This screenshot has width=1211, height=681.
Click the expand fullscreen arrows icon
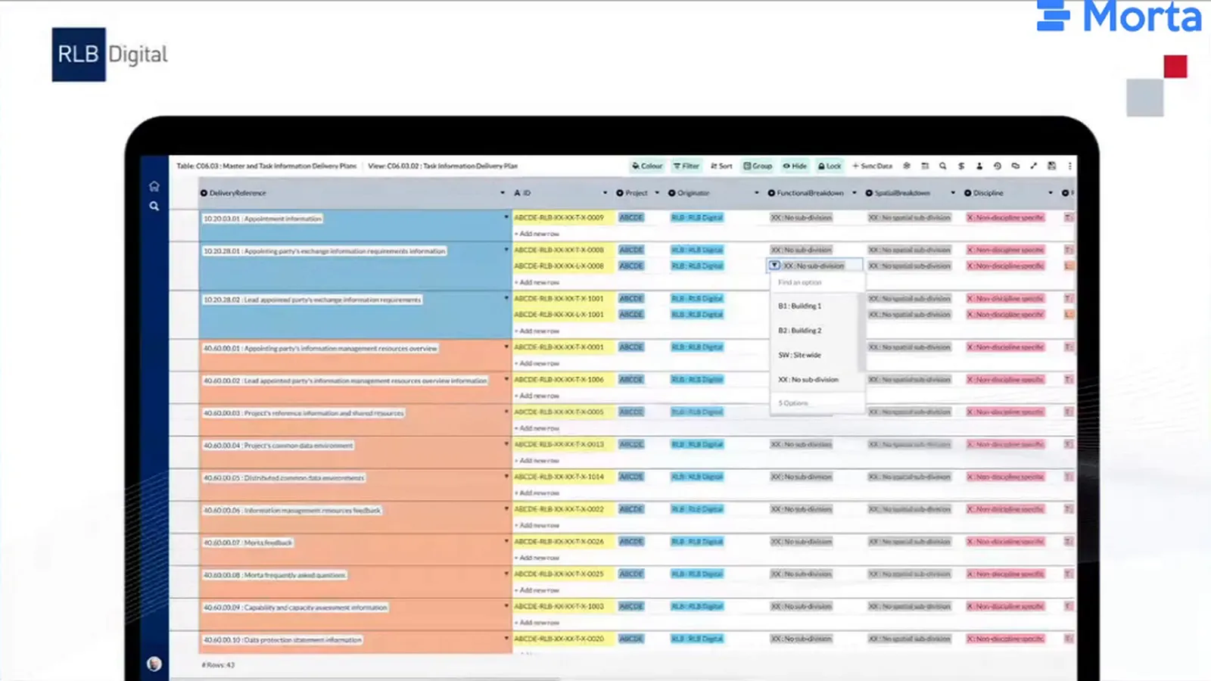tap(1034, 166)
